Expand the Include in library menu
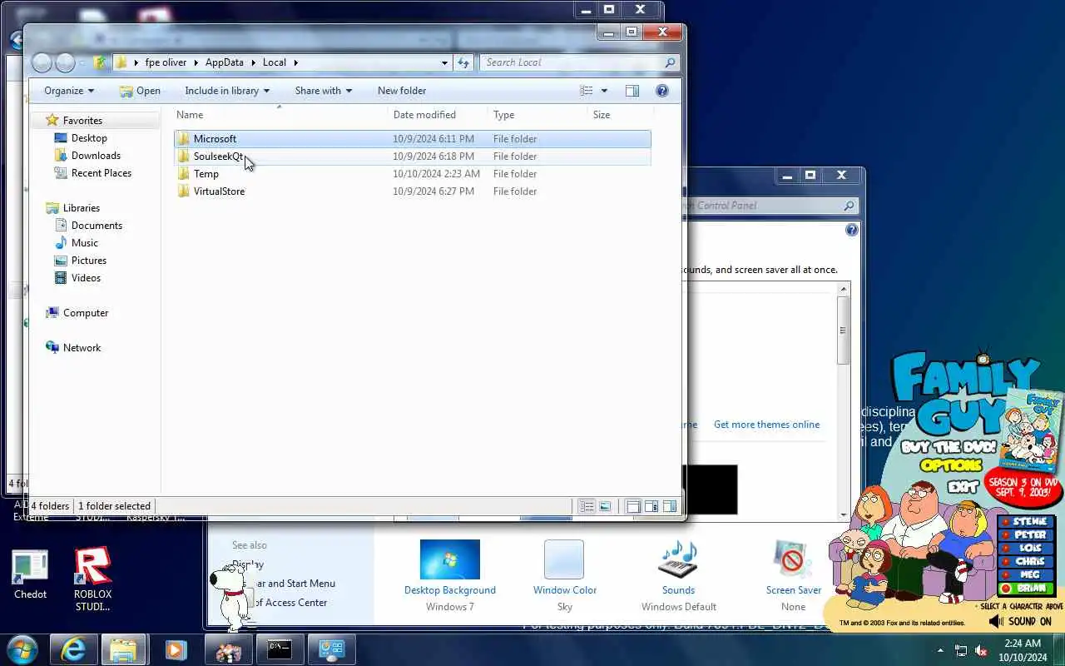Image resolution: width=1065 pixels, height=666 pixels. click(227, 91)
